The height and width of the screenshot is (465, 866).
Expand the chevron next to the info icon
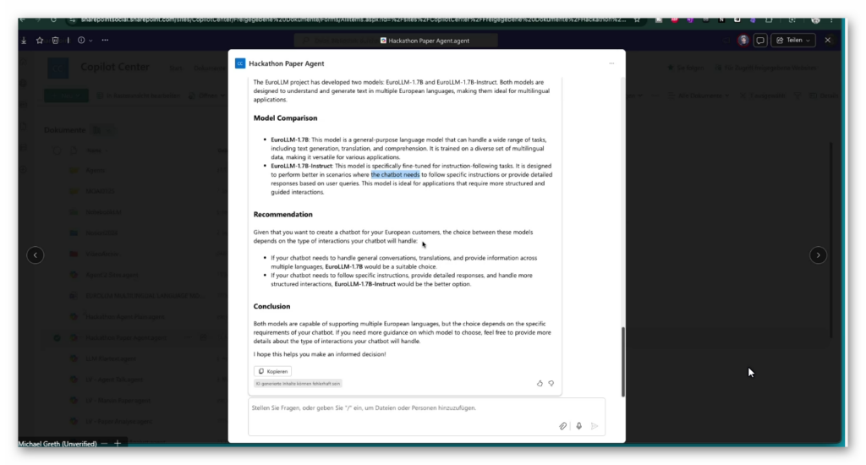coord(90,41)
